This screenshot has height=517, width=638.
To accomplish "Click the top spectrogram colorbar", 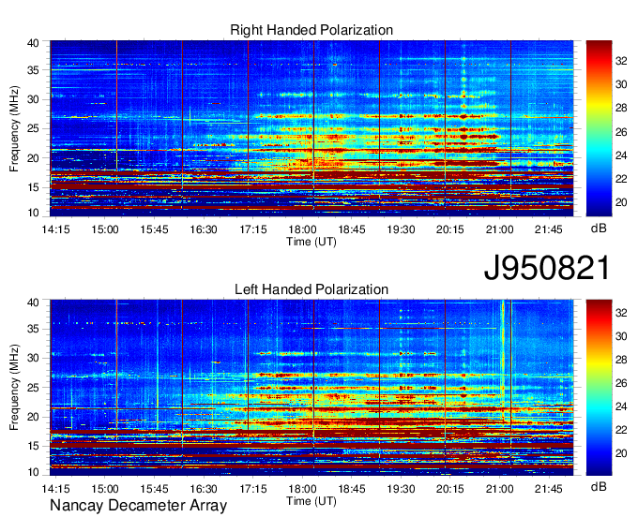I will pyautogui.click(x=599, y=128).
